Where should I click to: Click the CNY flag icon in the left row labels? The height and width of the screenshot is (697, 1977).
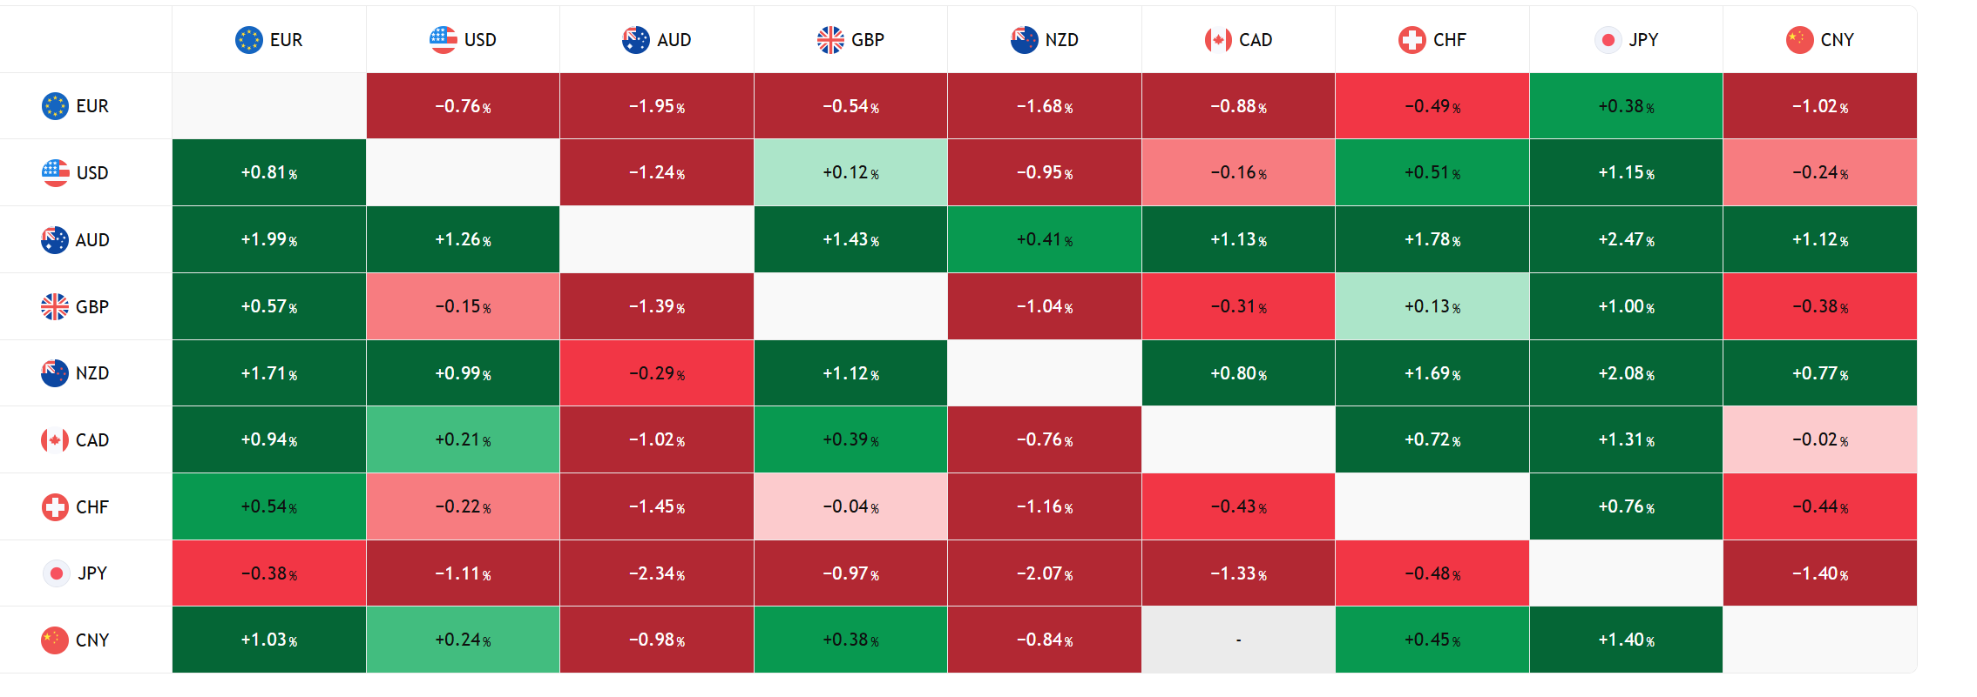pyautogui.click(x=55, y=640)
